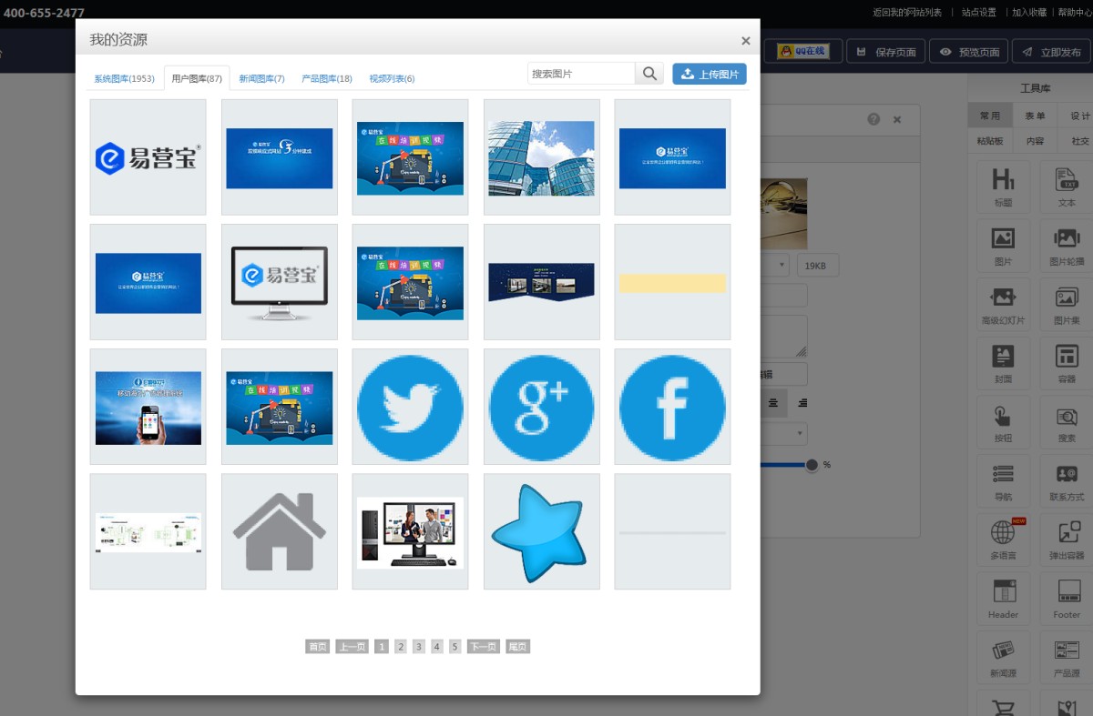Go to 下一页 next page

coord(484,647)
